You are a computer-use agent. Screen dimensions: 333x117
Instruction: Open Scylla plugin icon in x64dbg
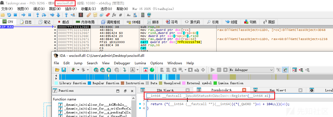(81, 15)
